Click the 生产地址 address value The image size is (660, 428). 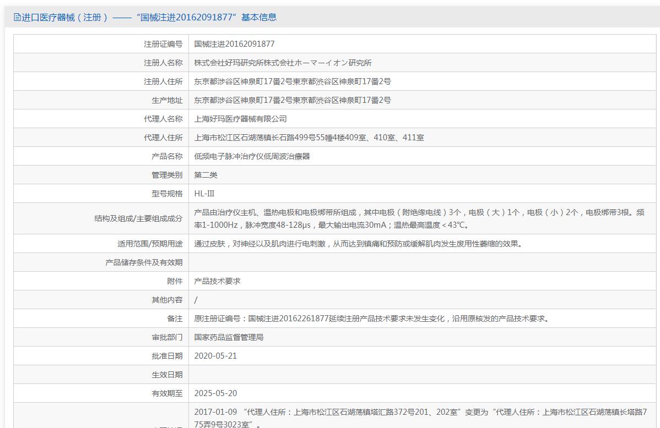[x=293, y=100]
